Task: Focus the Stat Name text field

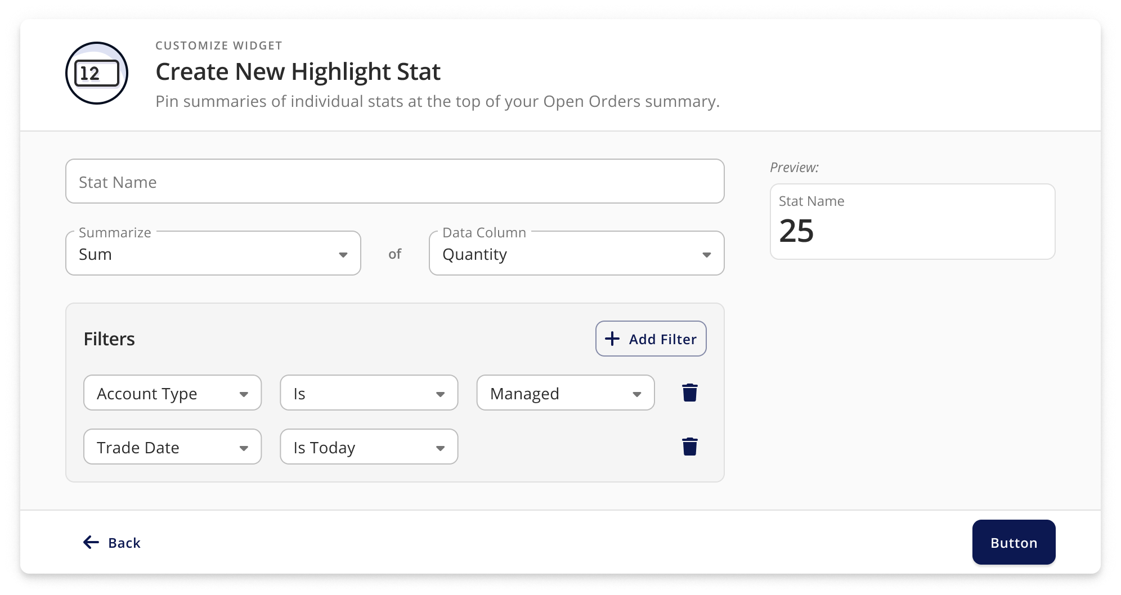Action: pyautogui.click(x=394, y=182)
